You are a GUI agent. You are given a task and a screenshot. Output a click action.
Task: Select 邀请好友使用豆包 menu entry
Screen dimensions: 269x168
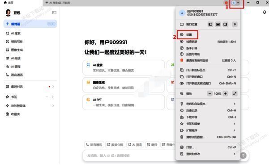[x=208, y=60]
